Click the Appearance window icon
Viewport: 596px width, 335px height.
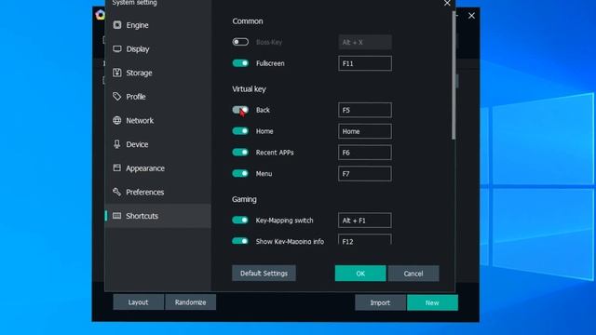(117, 167)
